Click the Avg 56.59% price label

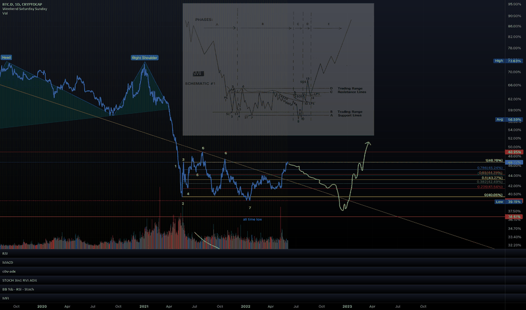[509, 119]
